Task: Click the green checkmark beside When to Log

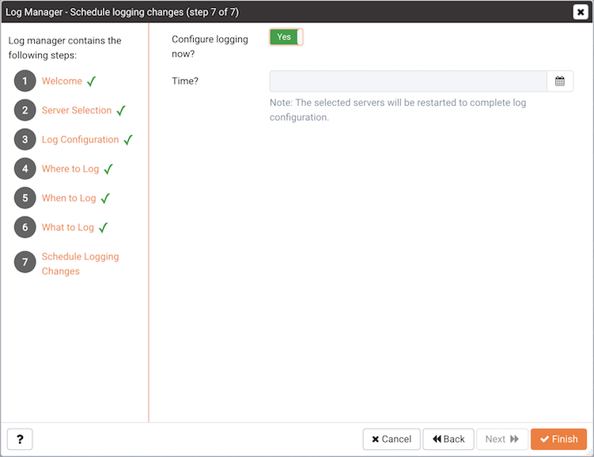Action: pos(105,198)
